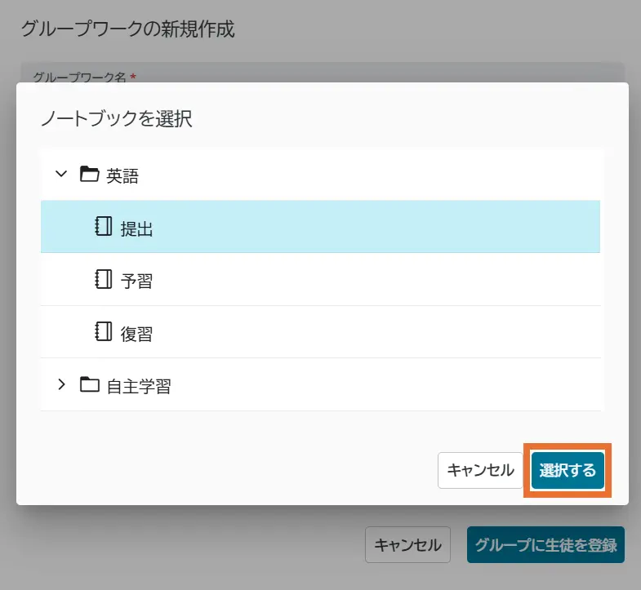Click the 自主学習 folder name

[139, 386]
